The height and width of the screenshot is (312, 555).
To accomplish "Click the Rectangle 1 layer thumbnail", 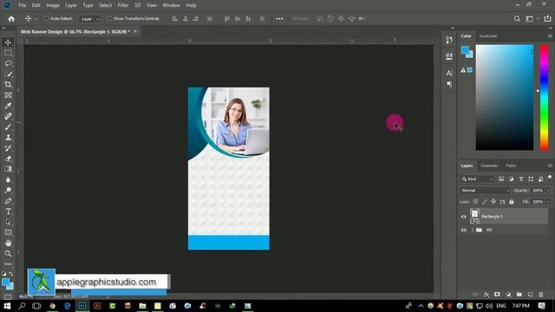I will click(474, 216).
